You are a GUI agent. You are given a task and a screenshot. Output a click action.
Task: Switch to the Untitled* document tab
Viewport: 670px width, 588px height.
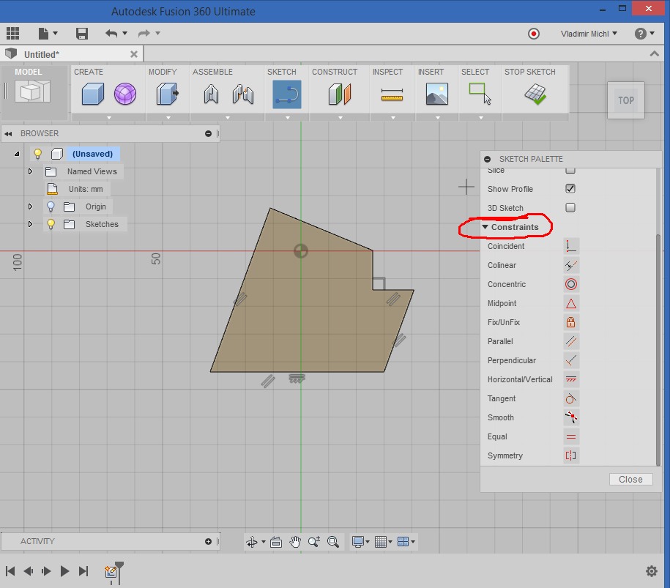pyautogui.click(x=42, y=54)
